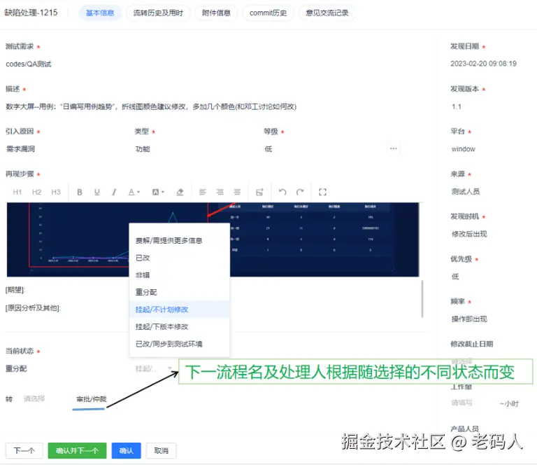This screenshot has width=537, height=465.
Task: Click 下一个 button
Action: 24,450
